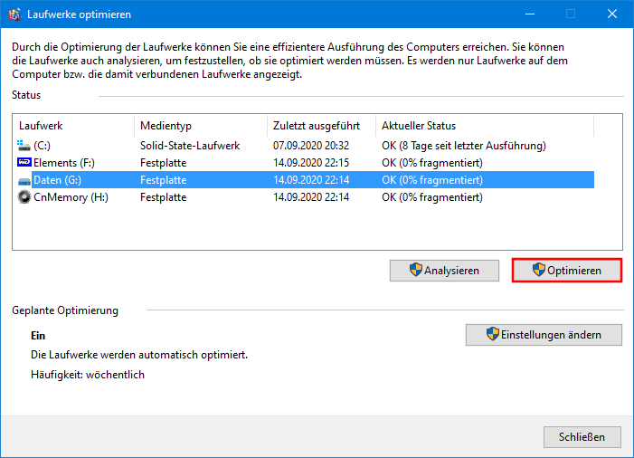Click the shield icon on Optimieren button

tap(539, 270)
